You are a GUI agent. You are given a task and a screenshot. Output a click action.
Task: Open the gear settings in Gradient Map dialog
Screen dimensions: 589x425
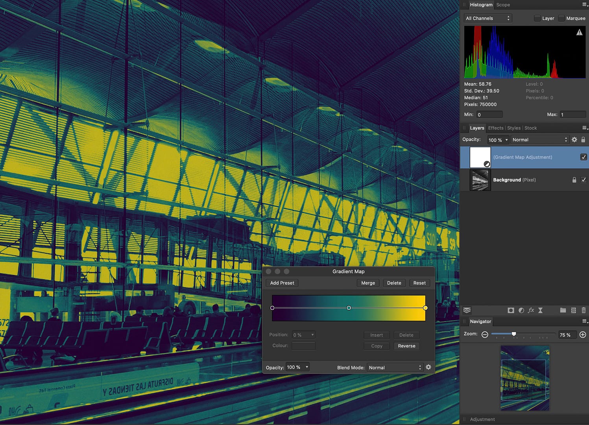point(428,367)
